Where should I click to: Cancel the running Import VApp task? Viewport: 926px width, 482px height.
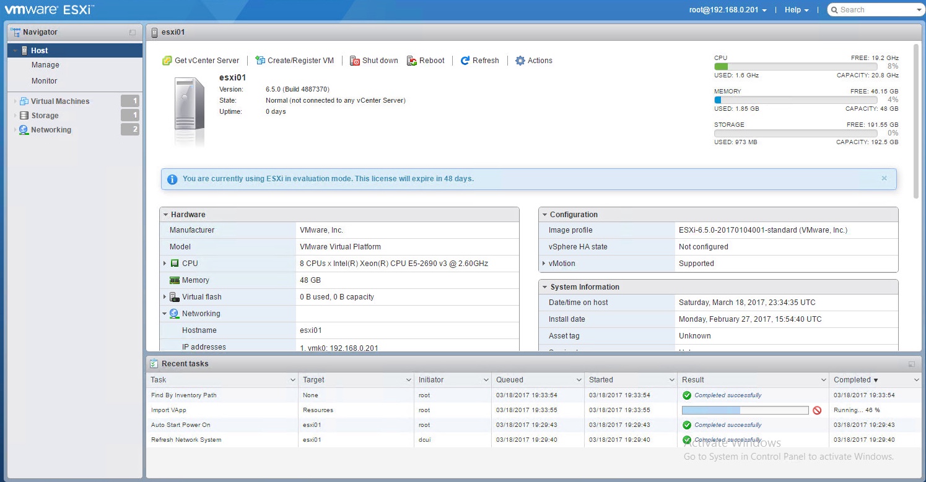click(x=817, y=410)
